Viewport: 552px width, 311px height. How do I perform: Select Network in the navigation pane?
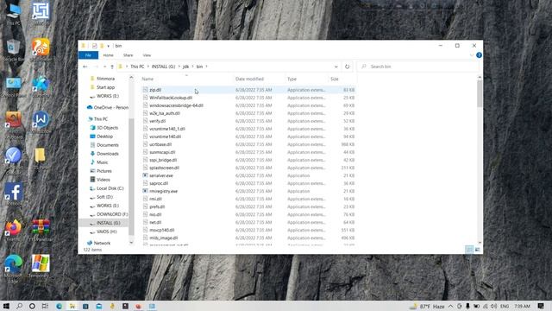click(x=102, y=244)
